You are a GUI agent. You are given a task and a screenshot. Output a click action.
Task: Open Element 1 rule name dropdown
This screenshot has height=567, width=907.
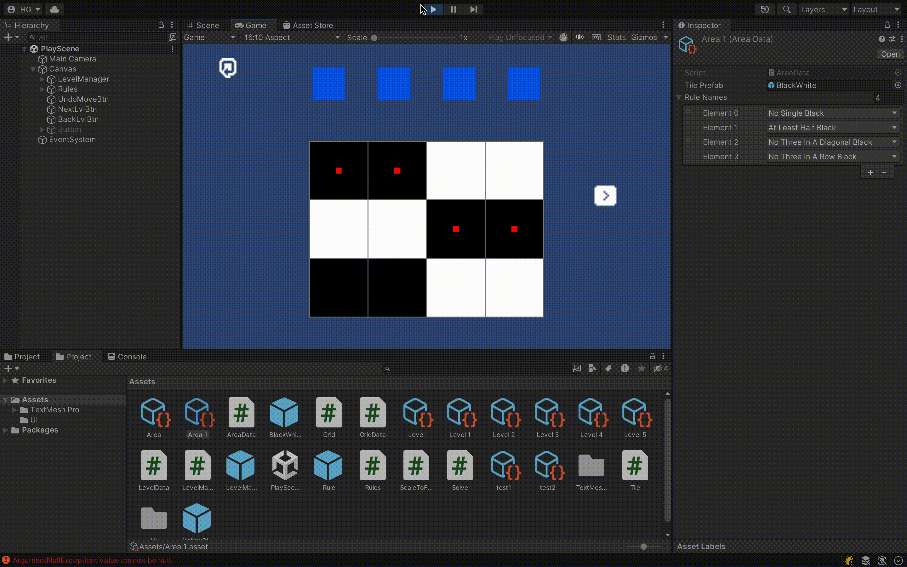pyautogui.click(x=832, y=128)
